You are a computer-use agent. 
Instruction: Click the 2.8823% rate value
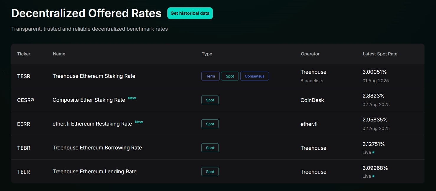pos(373,96)
